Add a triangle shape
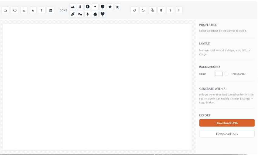Viewport: 258px width, 155px height. coord(24,10)
